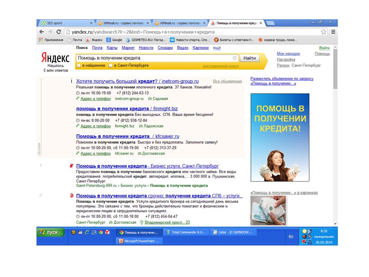Click the RU language indicator

click(291, 237)
